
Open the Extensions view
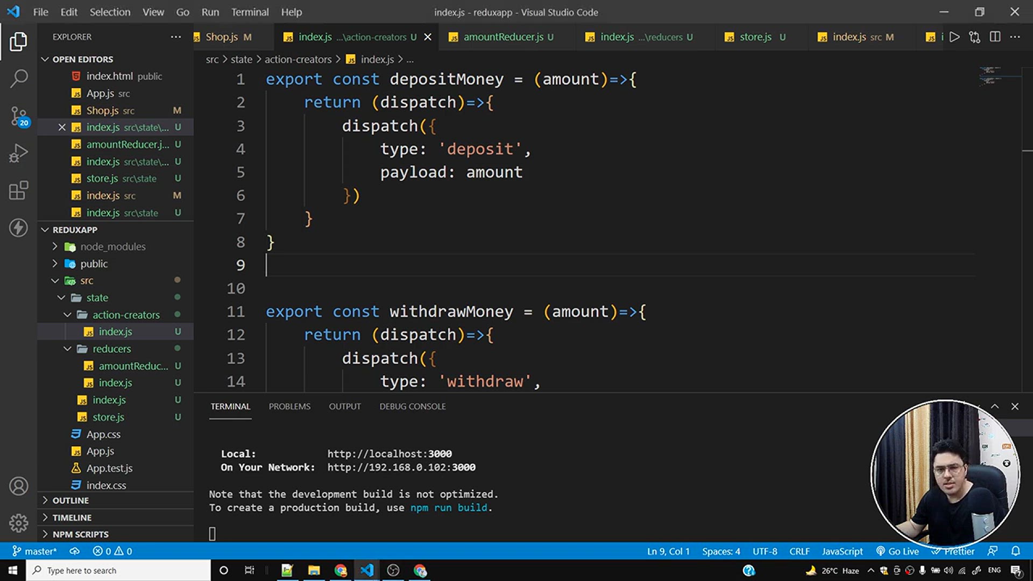pos(18,190)
